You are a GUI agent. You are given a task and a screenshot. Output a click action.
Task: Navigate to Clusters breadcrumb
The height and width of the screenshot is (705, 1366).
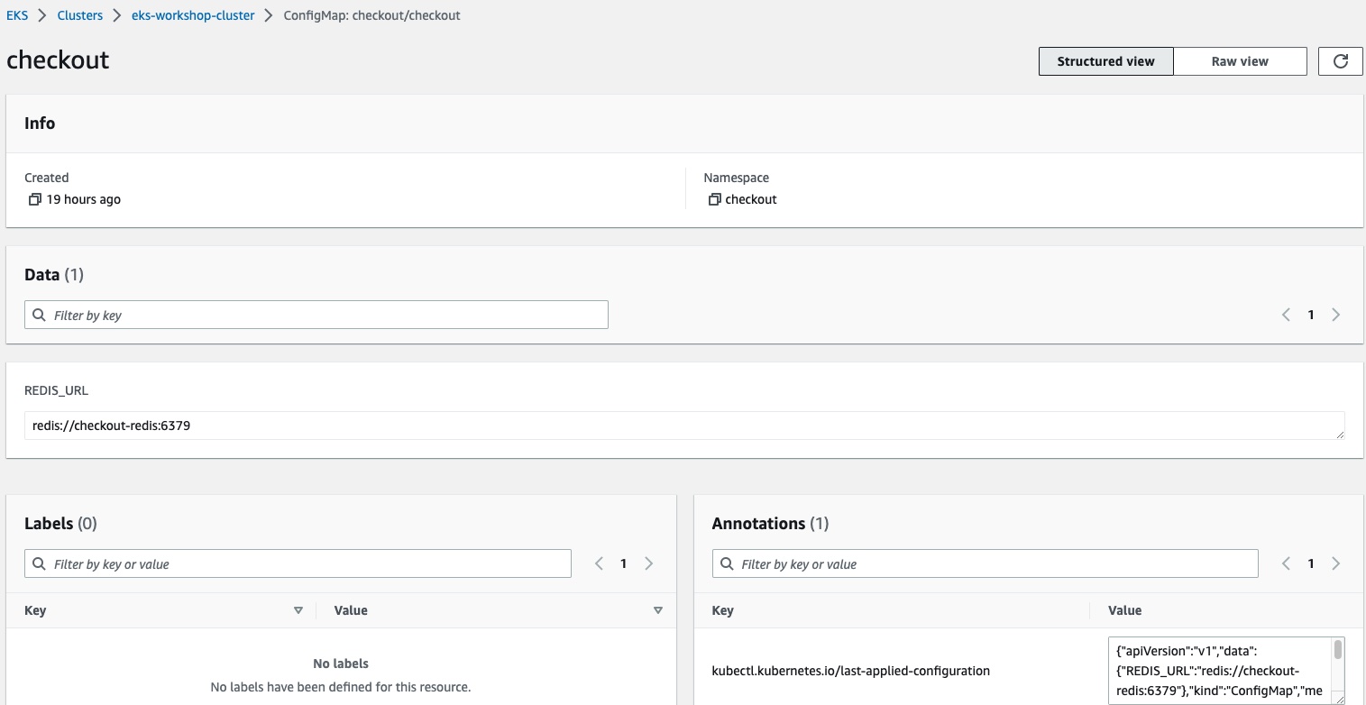pos(79,15)
